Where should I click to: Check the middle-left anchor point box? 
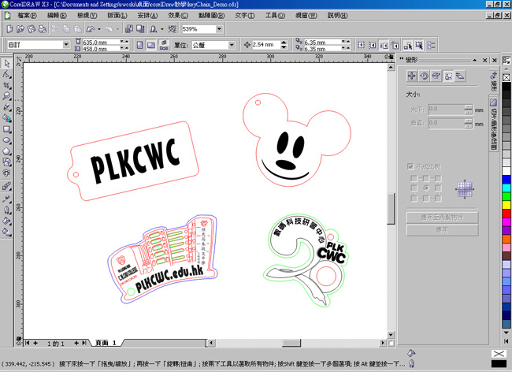pos(414,188)
